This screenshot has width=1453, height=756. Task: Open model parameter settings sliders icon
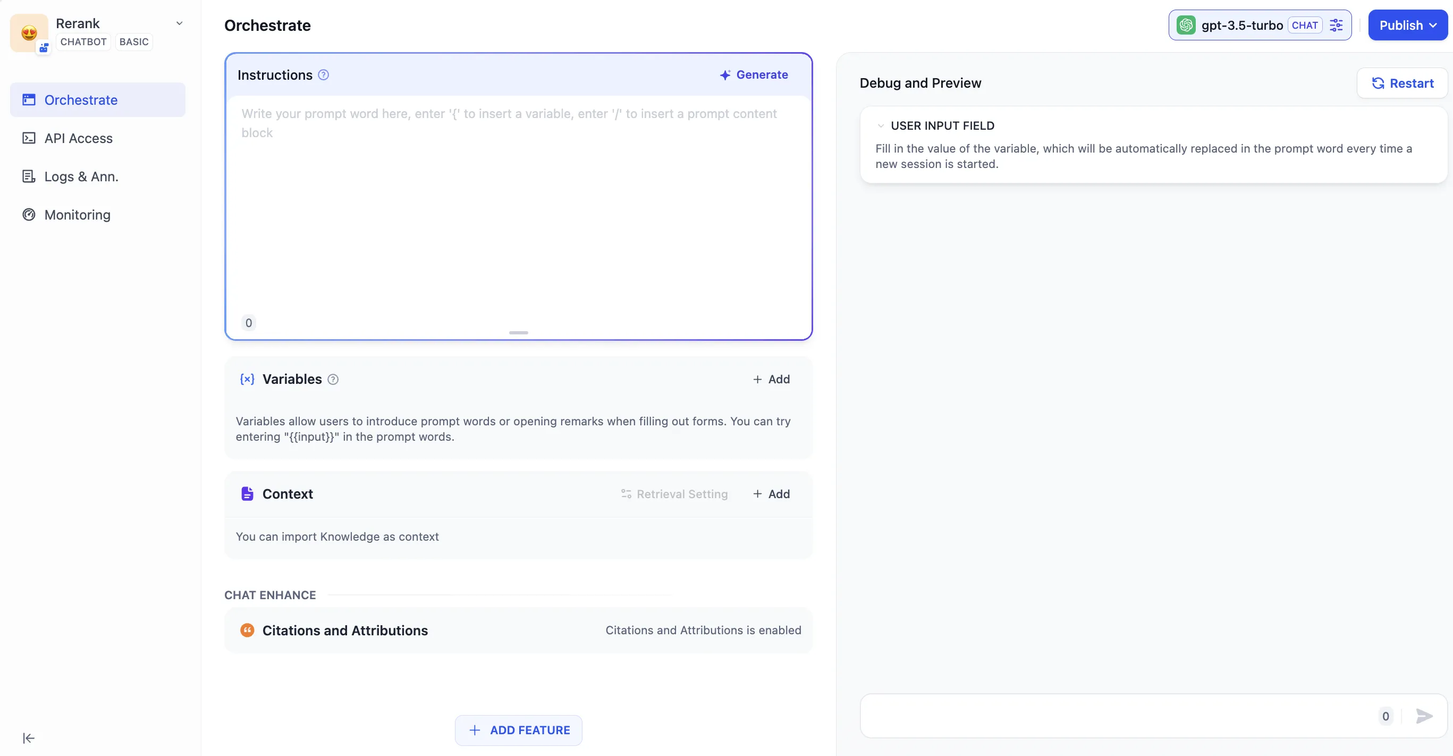[1336, 26]
